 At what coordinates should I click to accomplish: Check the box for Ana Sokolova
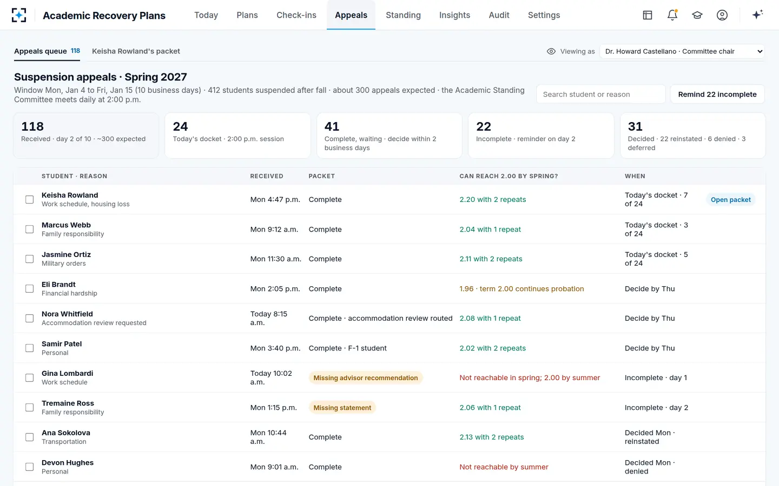(x=29, y=437)
